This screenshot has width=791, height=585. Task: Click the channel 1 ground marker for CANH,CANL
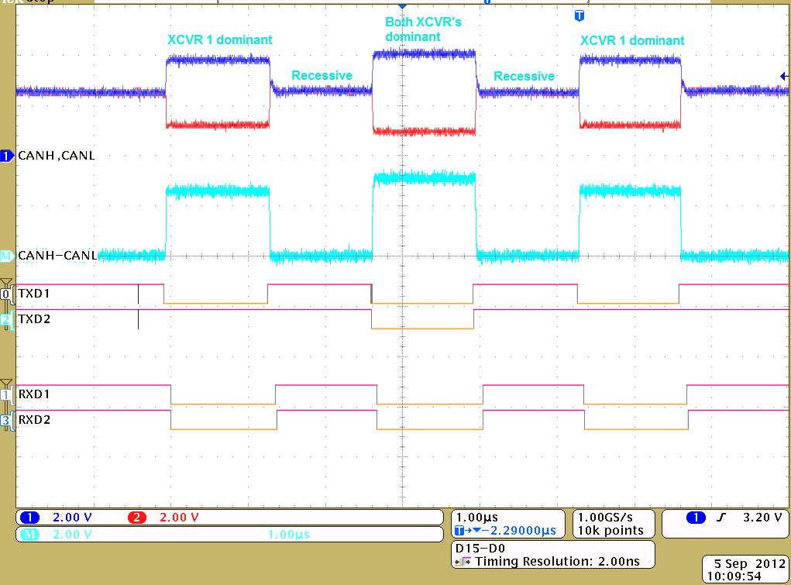(7, 156)
